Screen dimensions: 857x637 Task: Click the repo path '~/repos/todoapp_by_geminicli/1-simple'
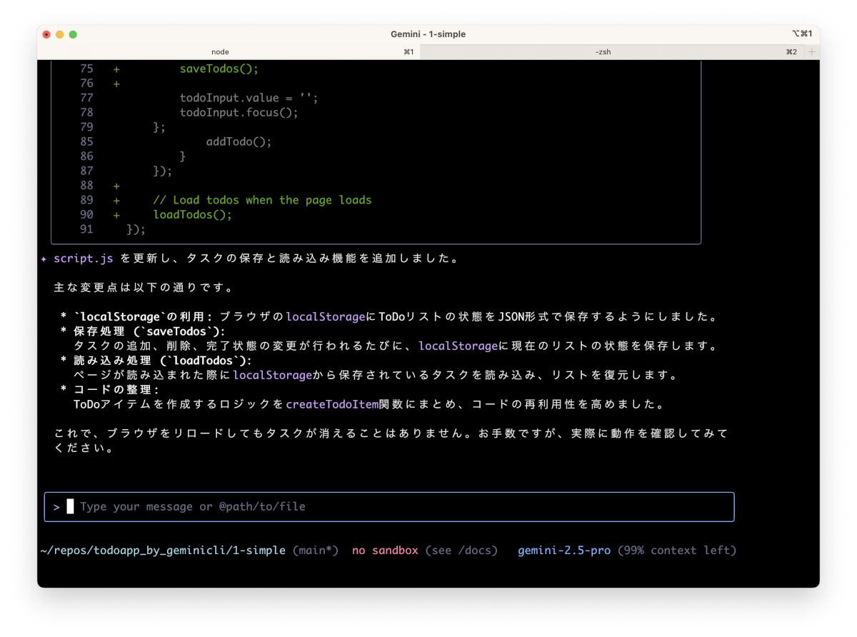tap(163, 551)
